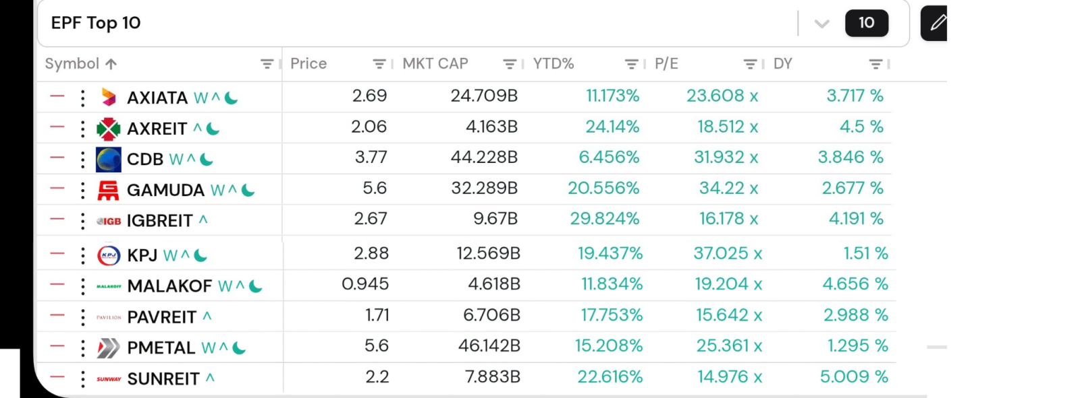1080x398 pixels.
Task: Sort by Symbol column header
Action: (81, 64)
